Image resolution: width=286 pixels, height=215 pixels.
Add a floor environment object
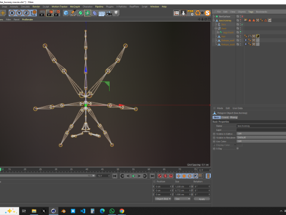102,13
